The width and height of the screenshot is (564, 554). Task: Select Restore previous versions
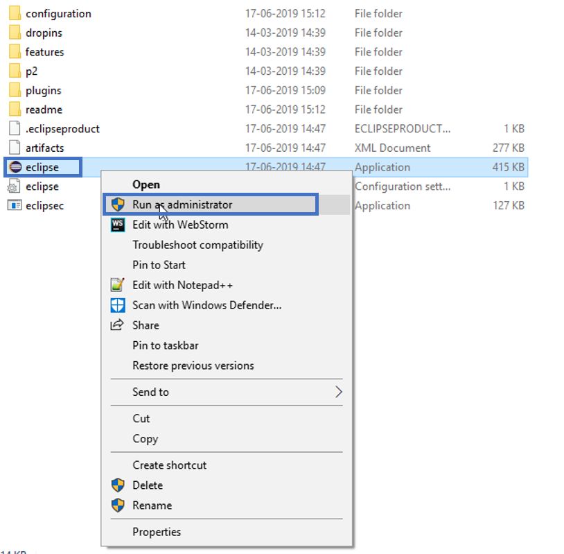(x=227, y=365)
